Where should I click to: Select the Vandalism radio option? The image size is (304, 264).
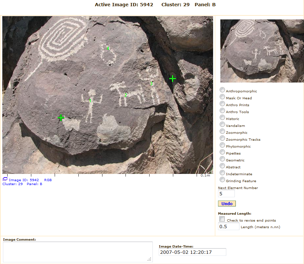(x=223, y=125)
